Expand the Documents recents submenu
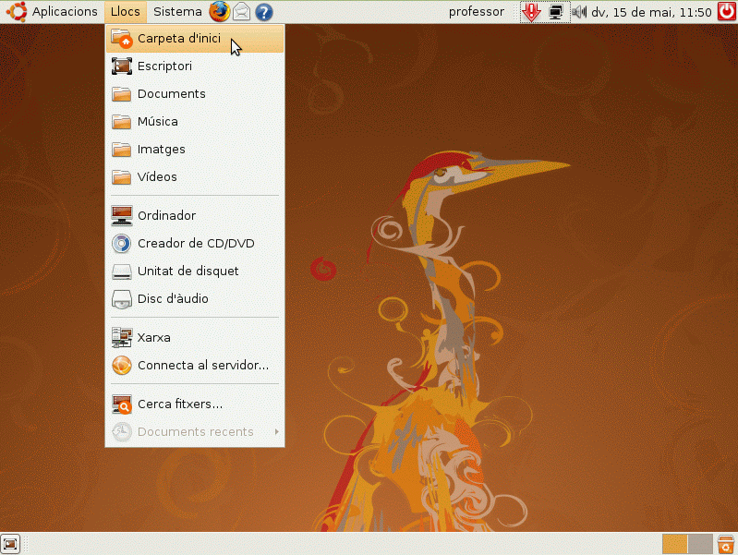 click(x=195, y=431)
